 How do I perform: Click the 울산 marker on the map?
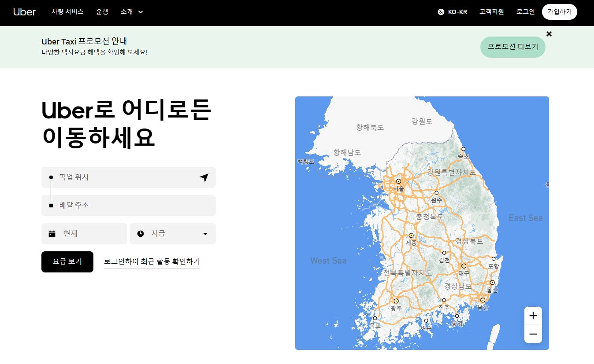click(492, 283)
